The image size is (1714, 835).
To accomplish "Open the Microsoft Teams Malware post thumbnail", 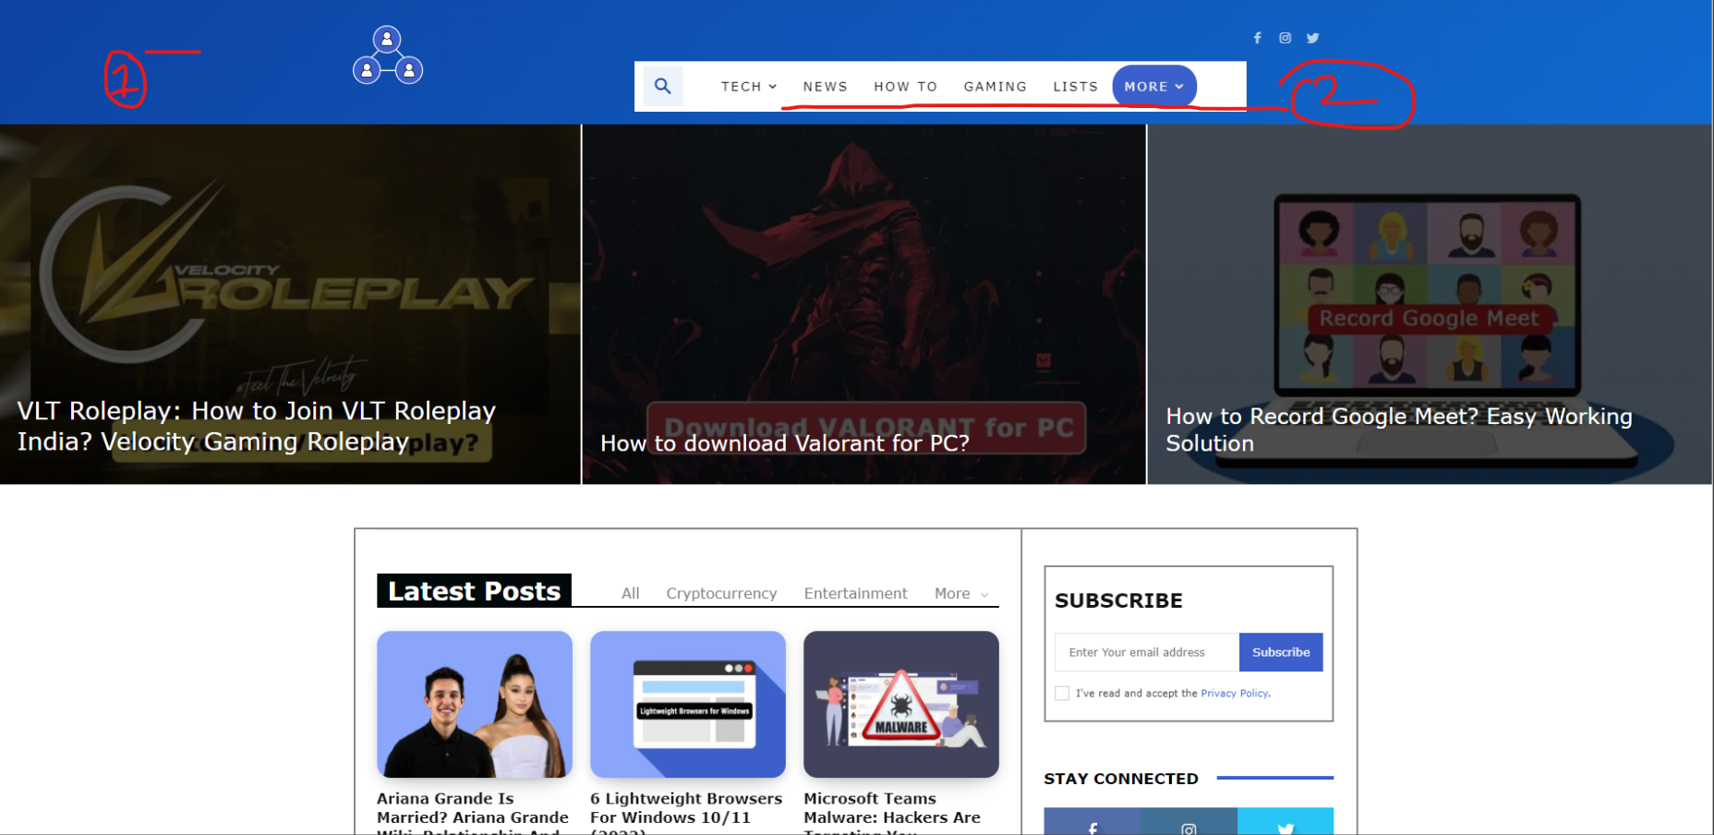I will click(x=901, y=705).
